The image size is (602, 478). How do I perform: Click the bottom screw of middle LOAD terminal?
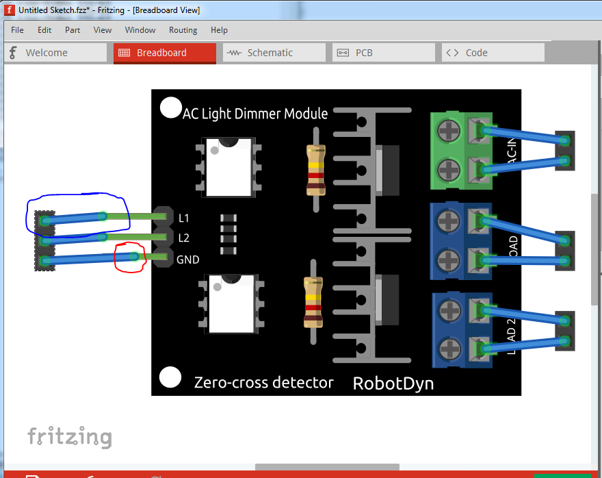(448, 260)
